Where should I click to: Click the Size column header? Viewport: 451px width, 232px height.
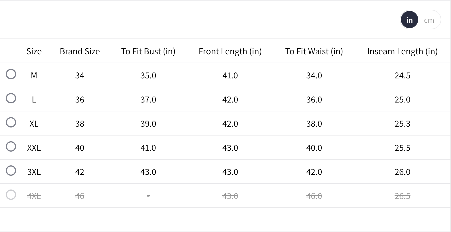click(x=34, y=51)
